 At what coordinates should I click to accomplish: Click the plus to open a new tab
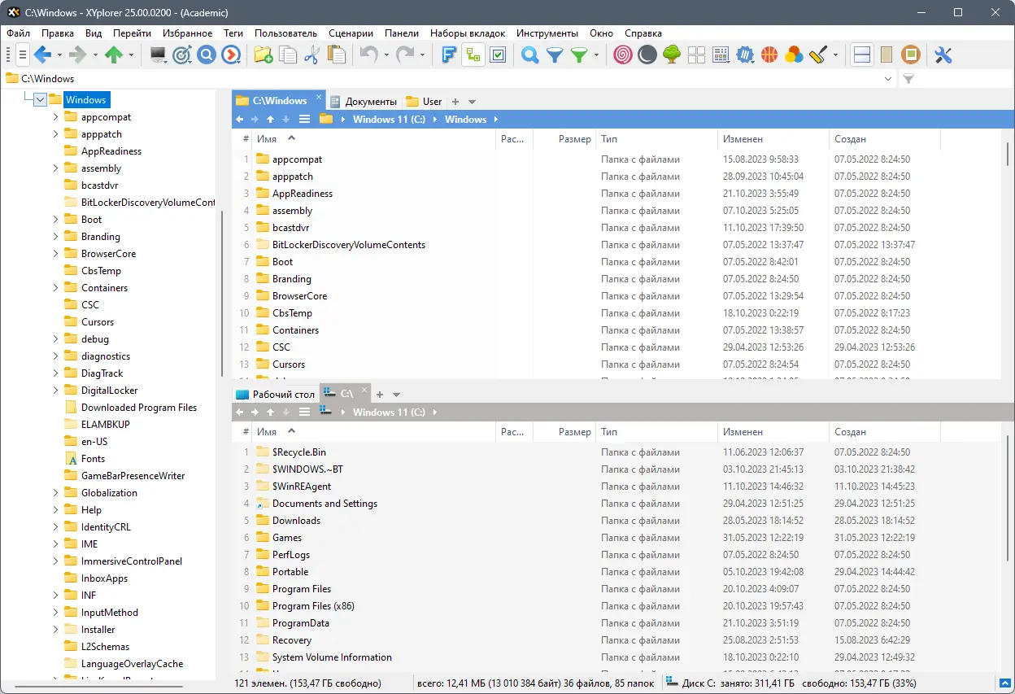tap(454, 101)
